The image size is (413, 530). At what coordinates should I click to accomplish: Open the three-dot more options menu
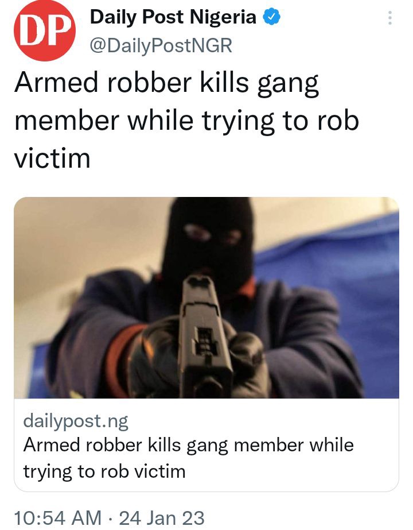[x=389, y=18]
